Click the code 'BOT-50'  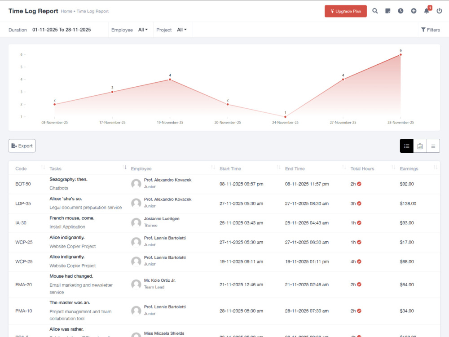coord(23,184)
